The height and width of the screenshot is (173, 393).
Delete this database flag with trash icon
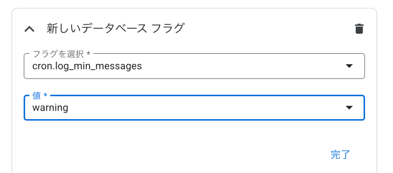click(359, 29)
